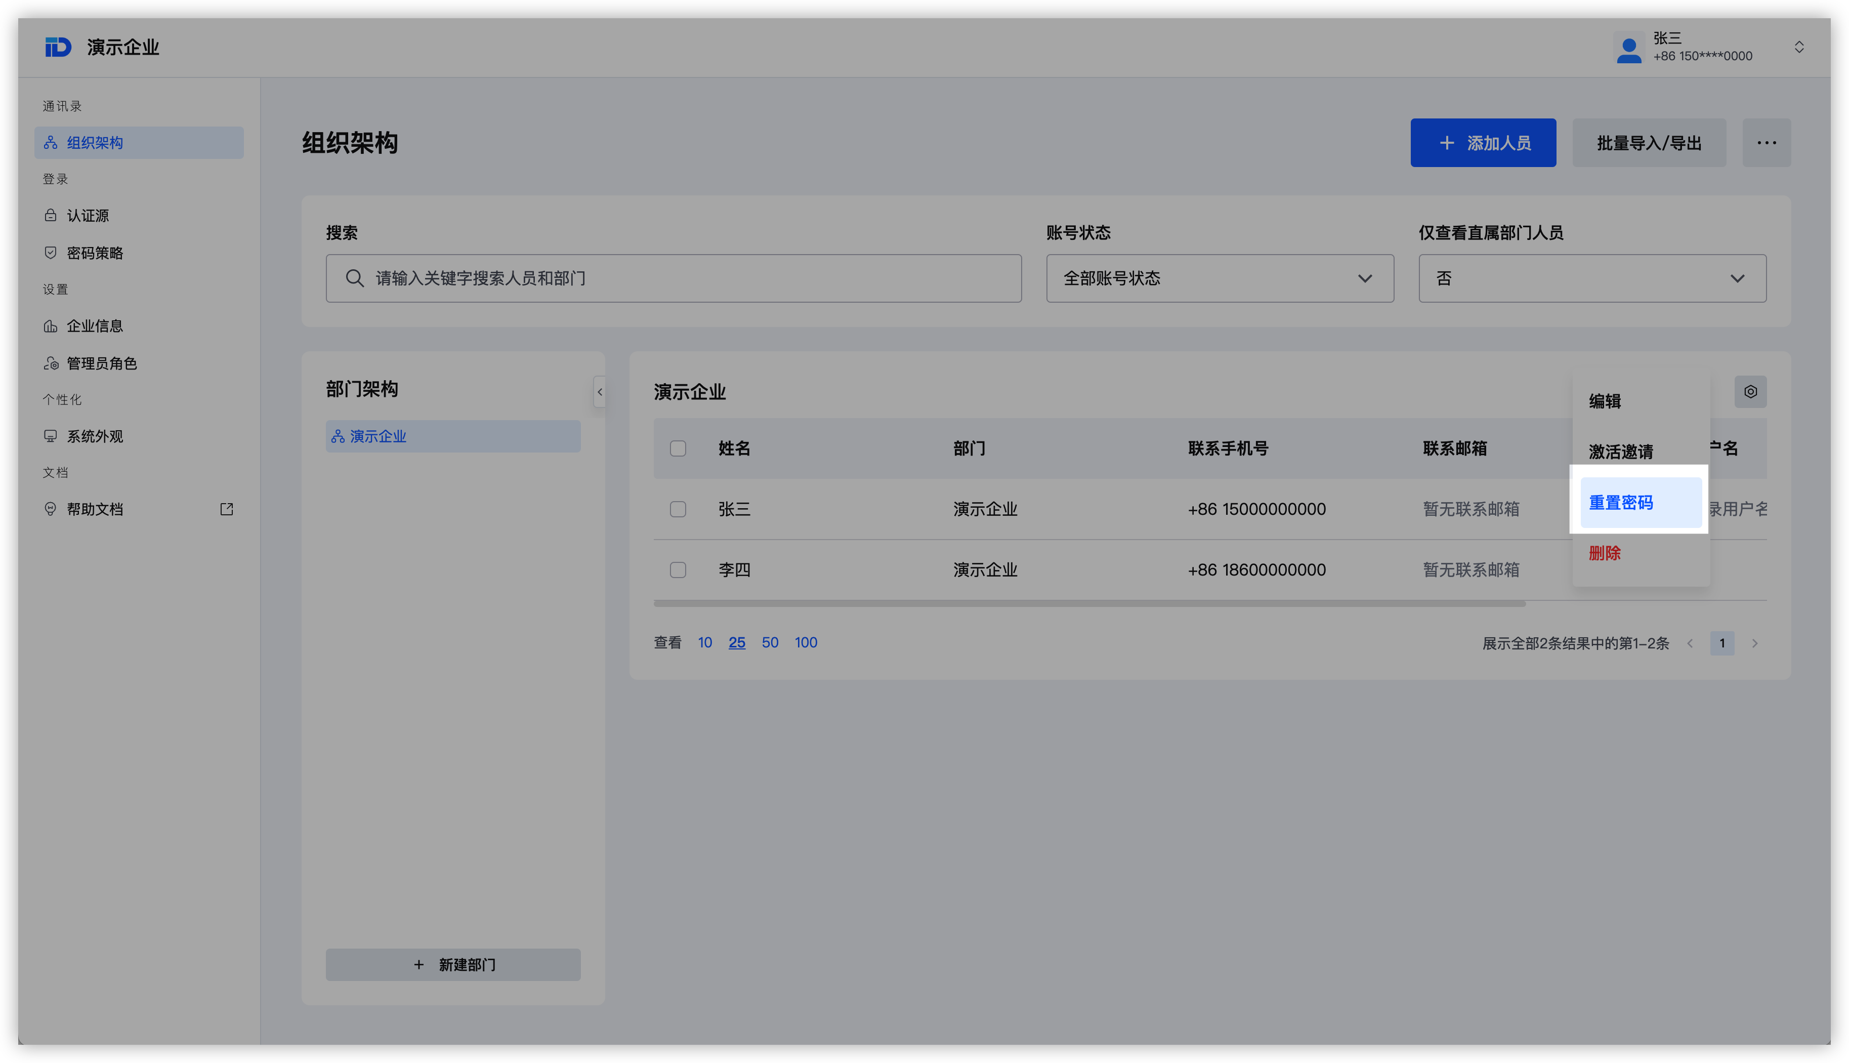
Task: Show 100 results per page
Action: point(806,642)
